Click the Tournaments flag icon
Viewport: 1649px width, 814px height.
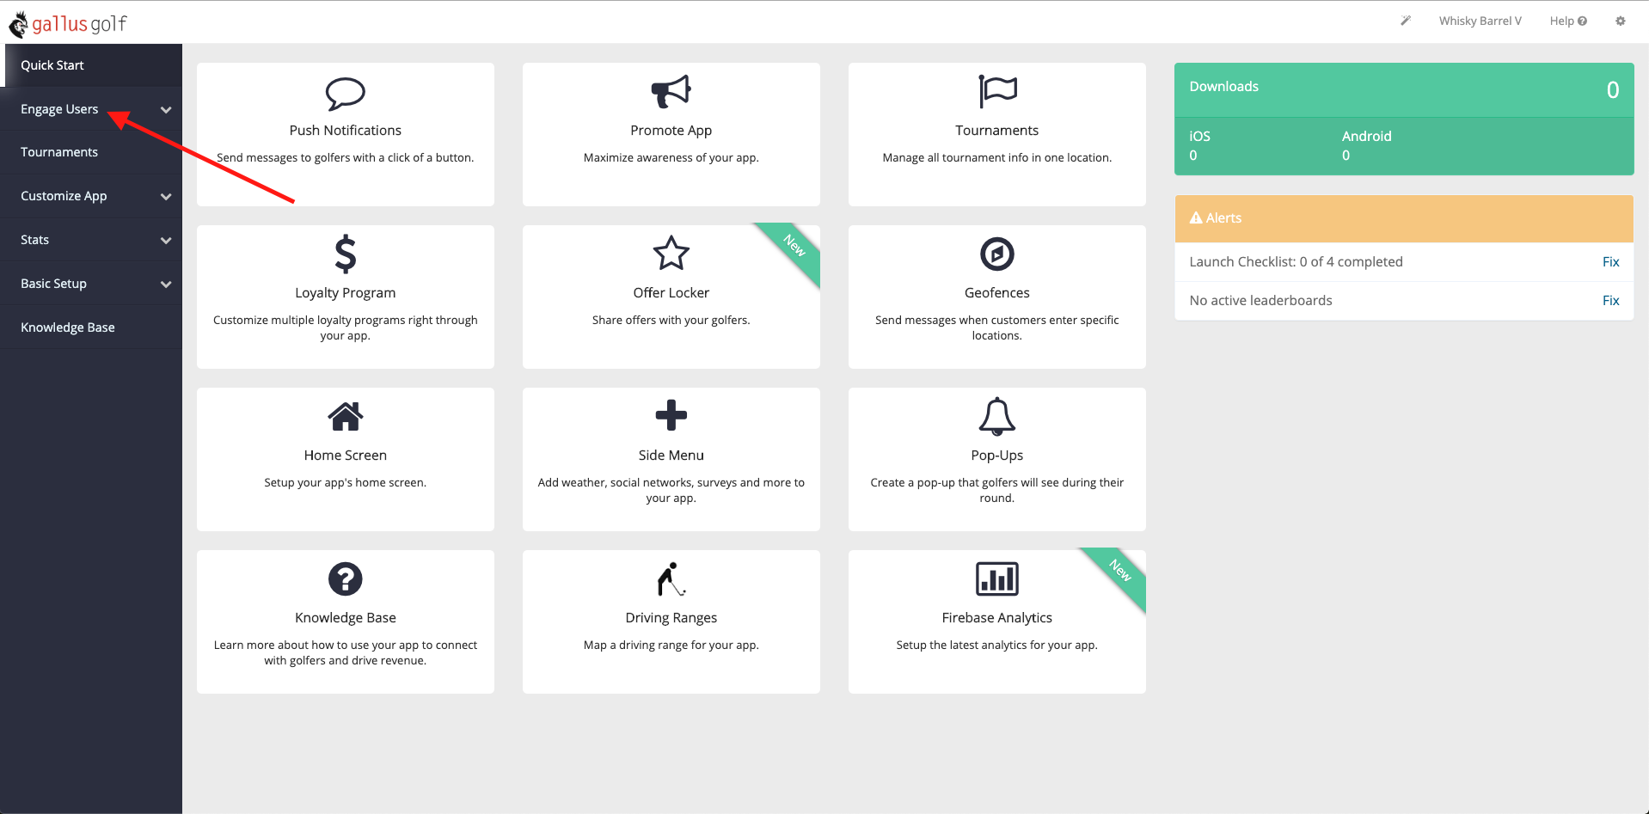997,91
